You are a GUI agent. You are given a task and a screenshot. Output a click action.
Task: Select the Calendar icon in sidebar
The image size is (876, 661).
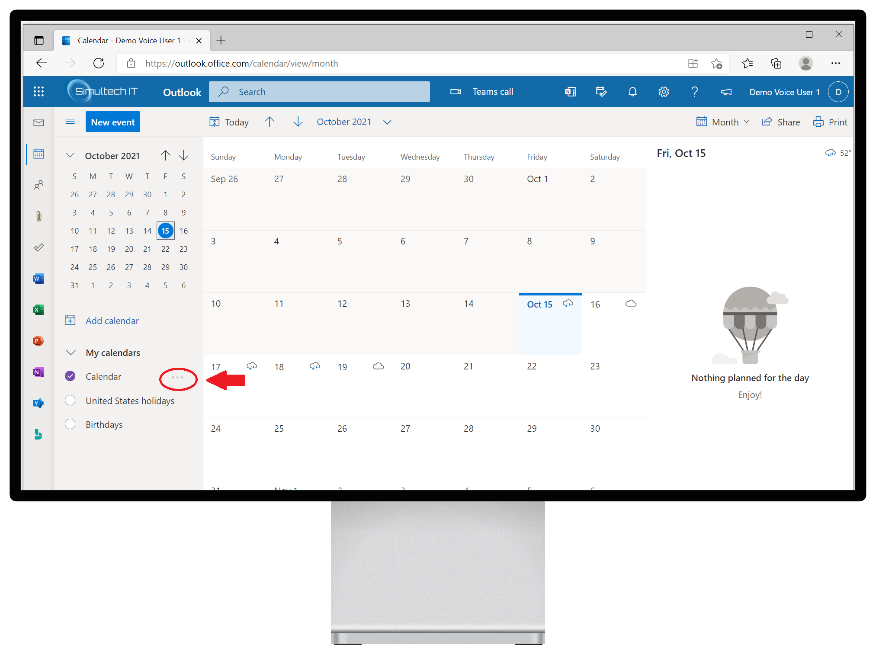39,154
